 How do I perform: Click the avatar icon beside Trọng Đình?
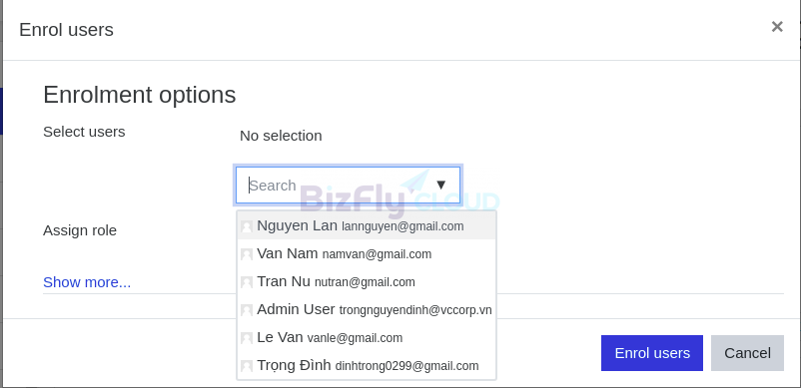pyautogui.click(x=247, y=367)
